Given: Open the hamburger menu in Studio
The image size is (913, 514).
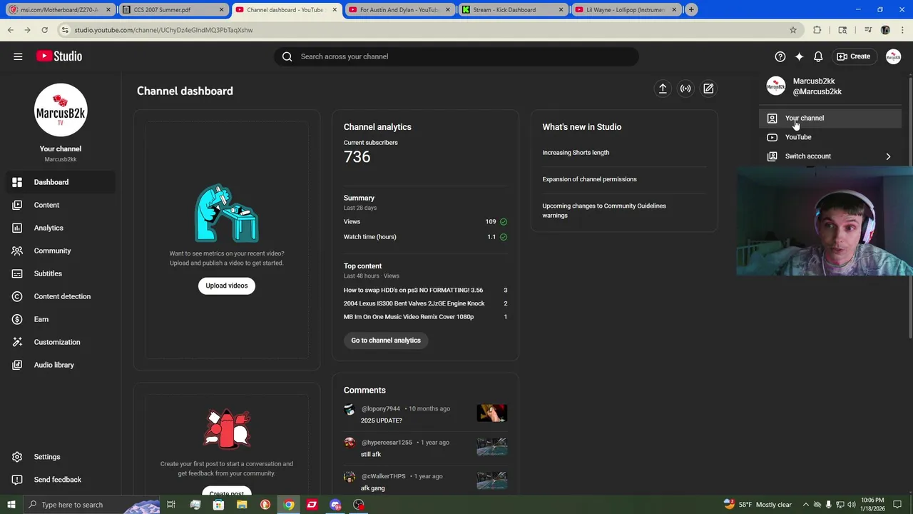Looking at the screenshot, I should pos(18,56).
